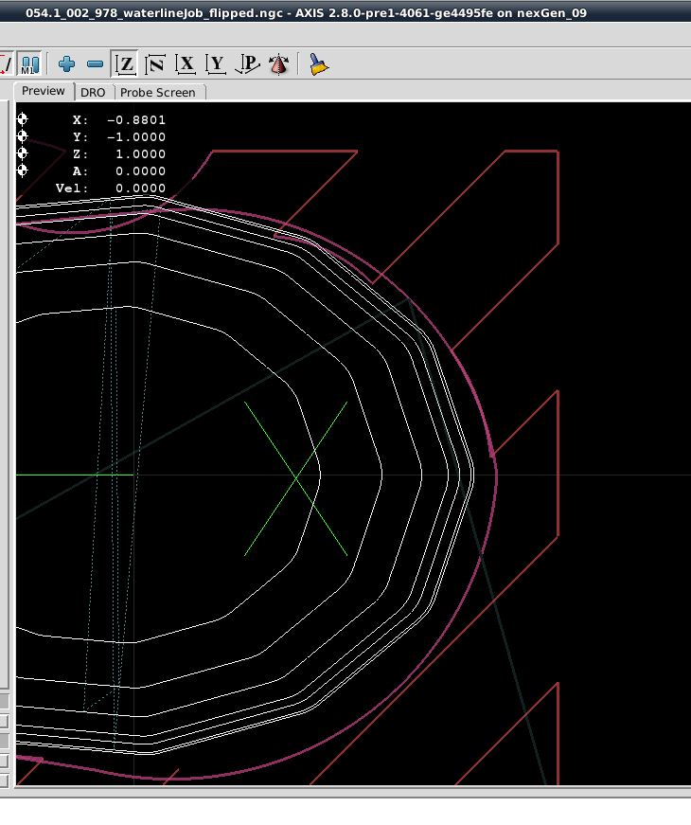
Task: Click the homed symbol beside X
Action: click(x=23, y=119)
